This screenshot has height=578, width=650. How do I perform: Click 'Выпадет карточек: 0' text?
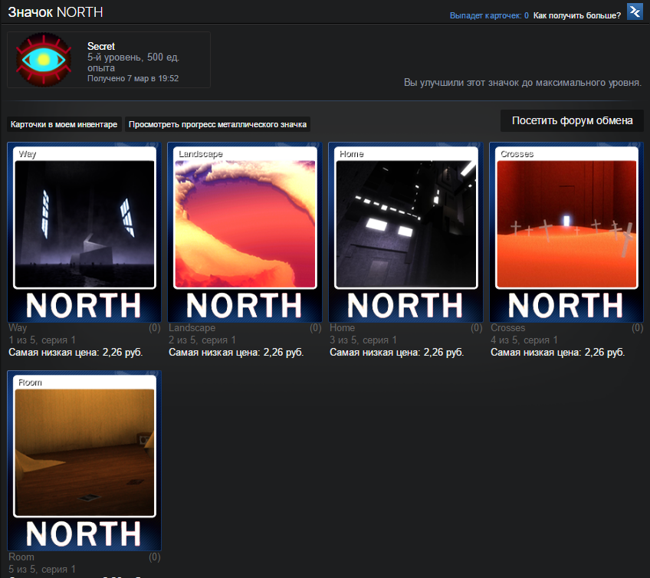click(x=489, y=16)
